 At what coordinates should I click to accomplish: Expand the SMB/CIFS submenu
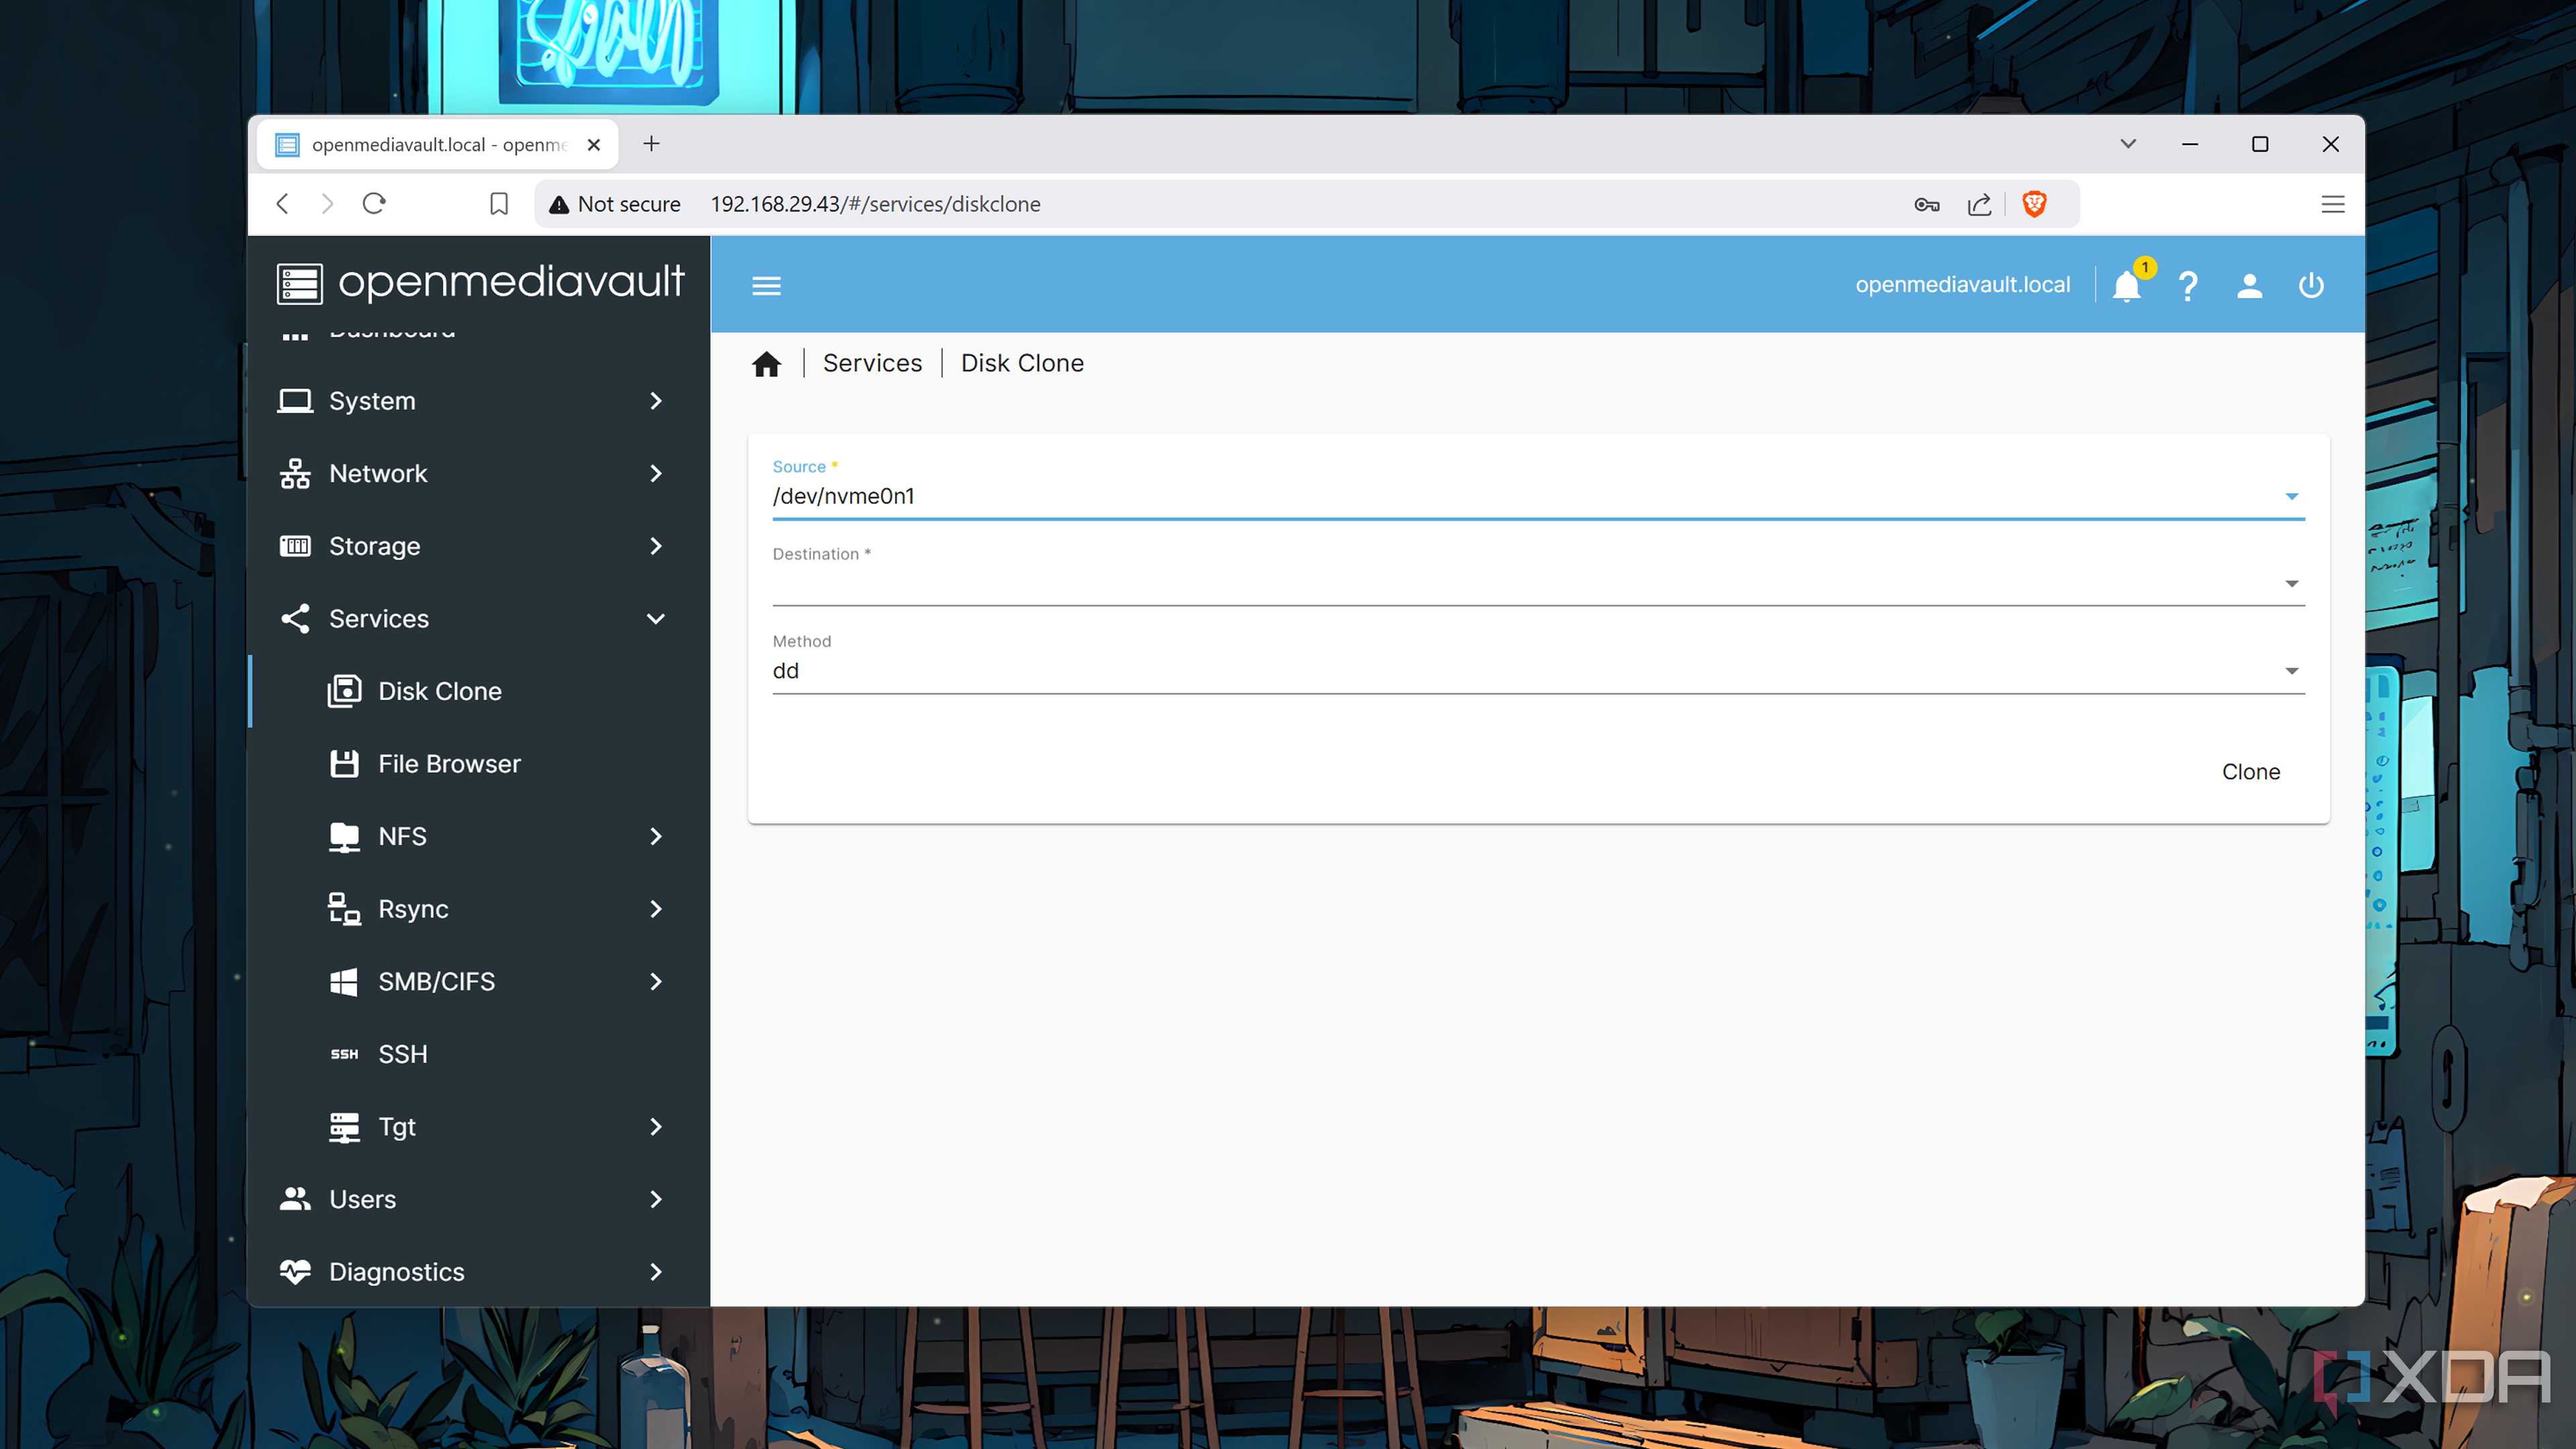tap(479, 982)
